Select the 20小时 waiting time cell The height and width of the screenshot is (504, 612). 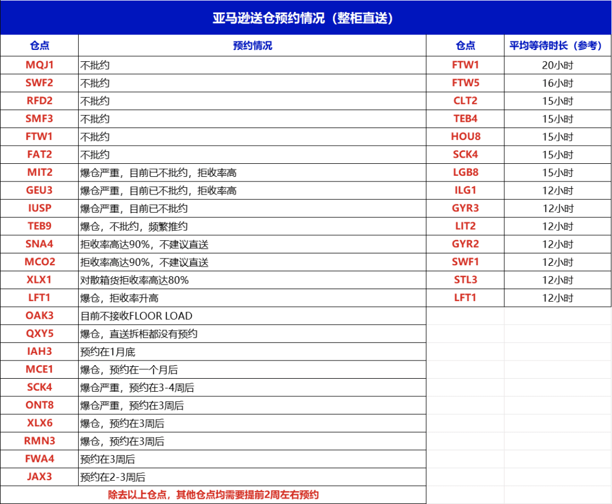[558, 65]
